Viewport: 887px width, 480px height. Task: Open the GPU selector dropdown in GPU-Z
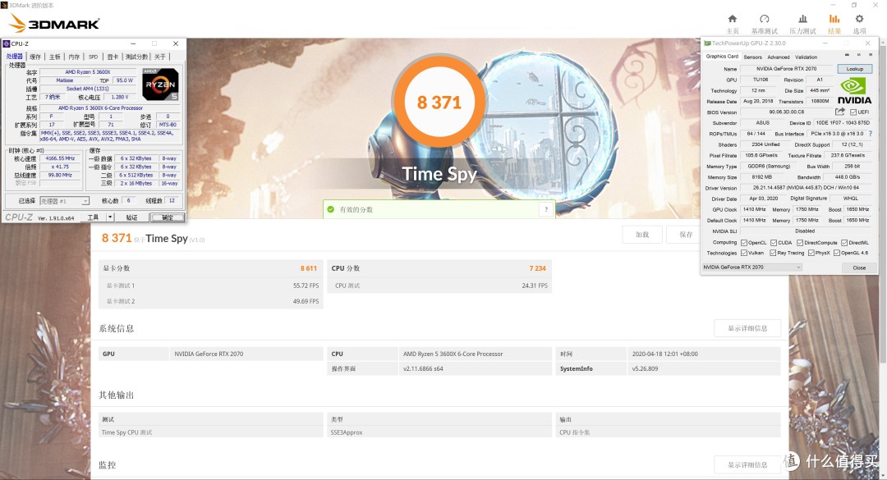[752, 267]
